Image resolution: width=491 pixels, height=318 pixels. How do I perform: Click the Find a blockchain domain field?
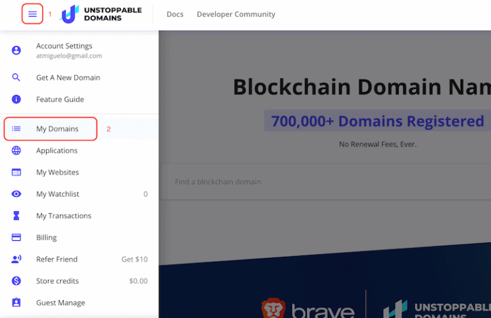coord(327,182)
